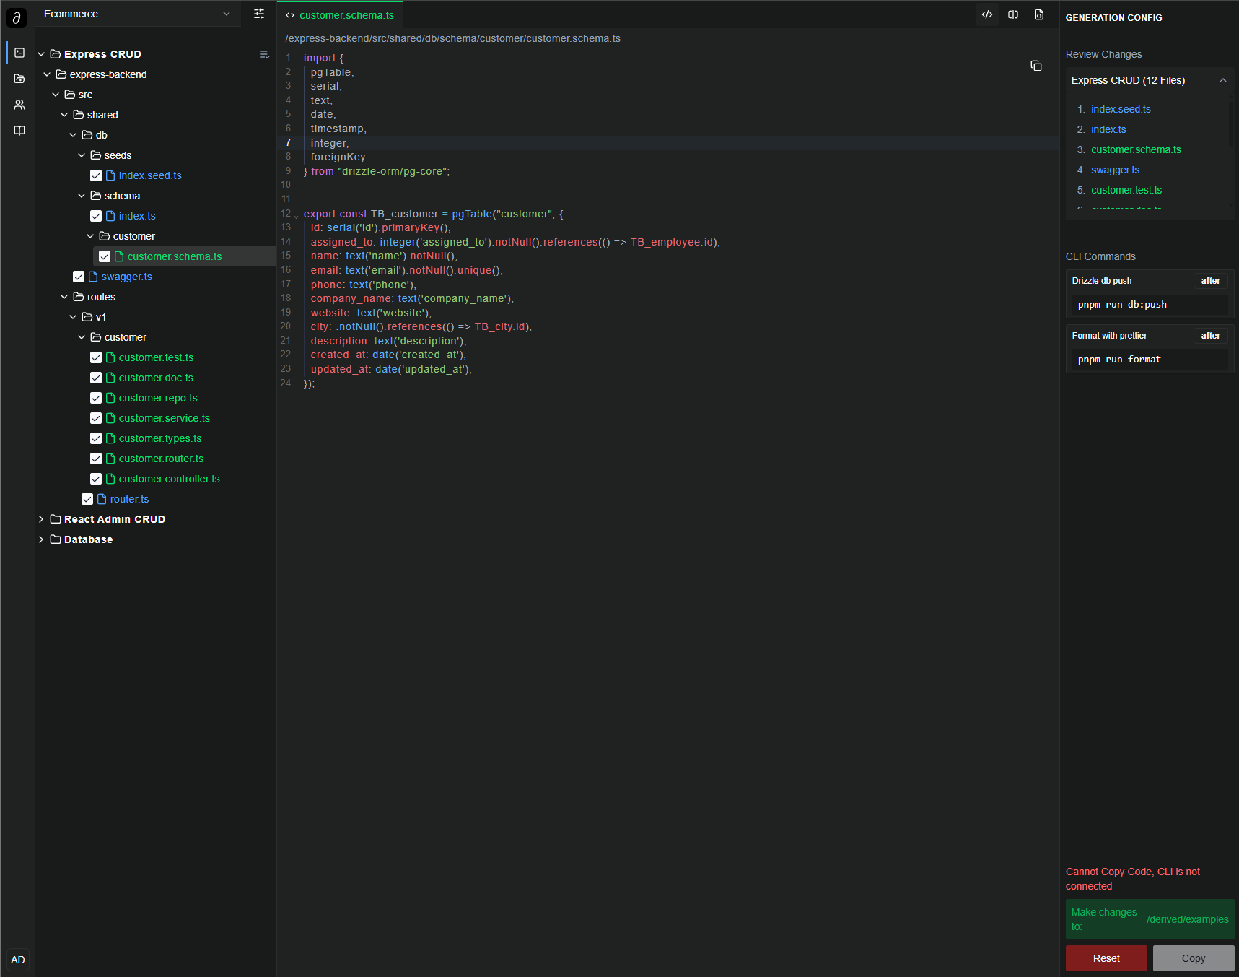1239x977 pixels.
Task: Expand the React Admin CRUD node
Action: (x=41, y=519)
